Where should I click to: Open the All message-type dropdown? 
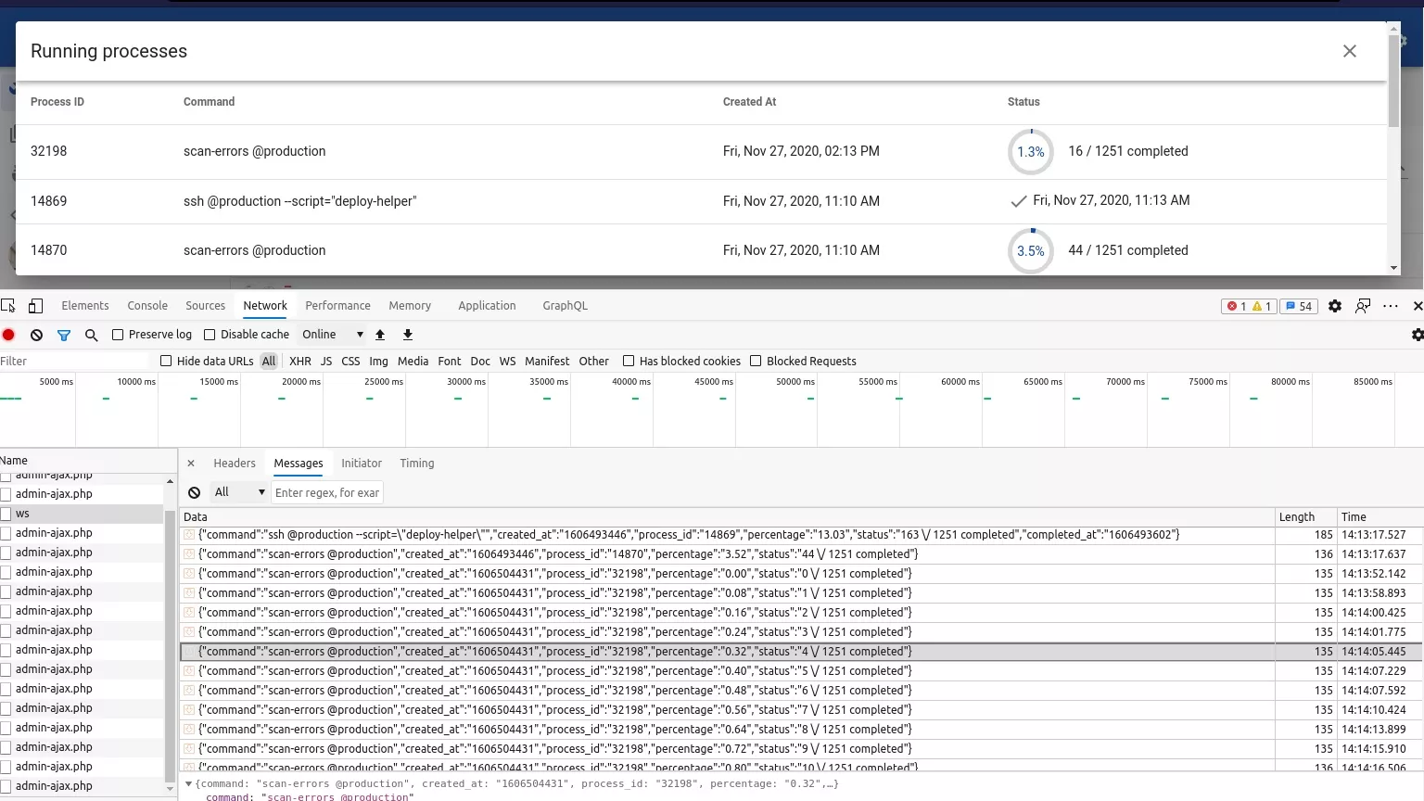(239, 492)
